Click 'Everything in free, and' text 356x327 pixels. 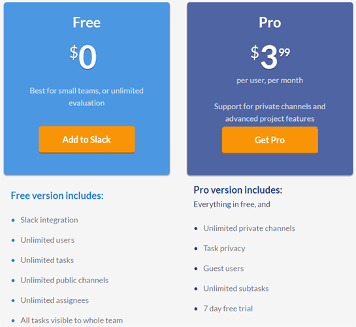coord(232,204)
